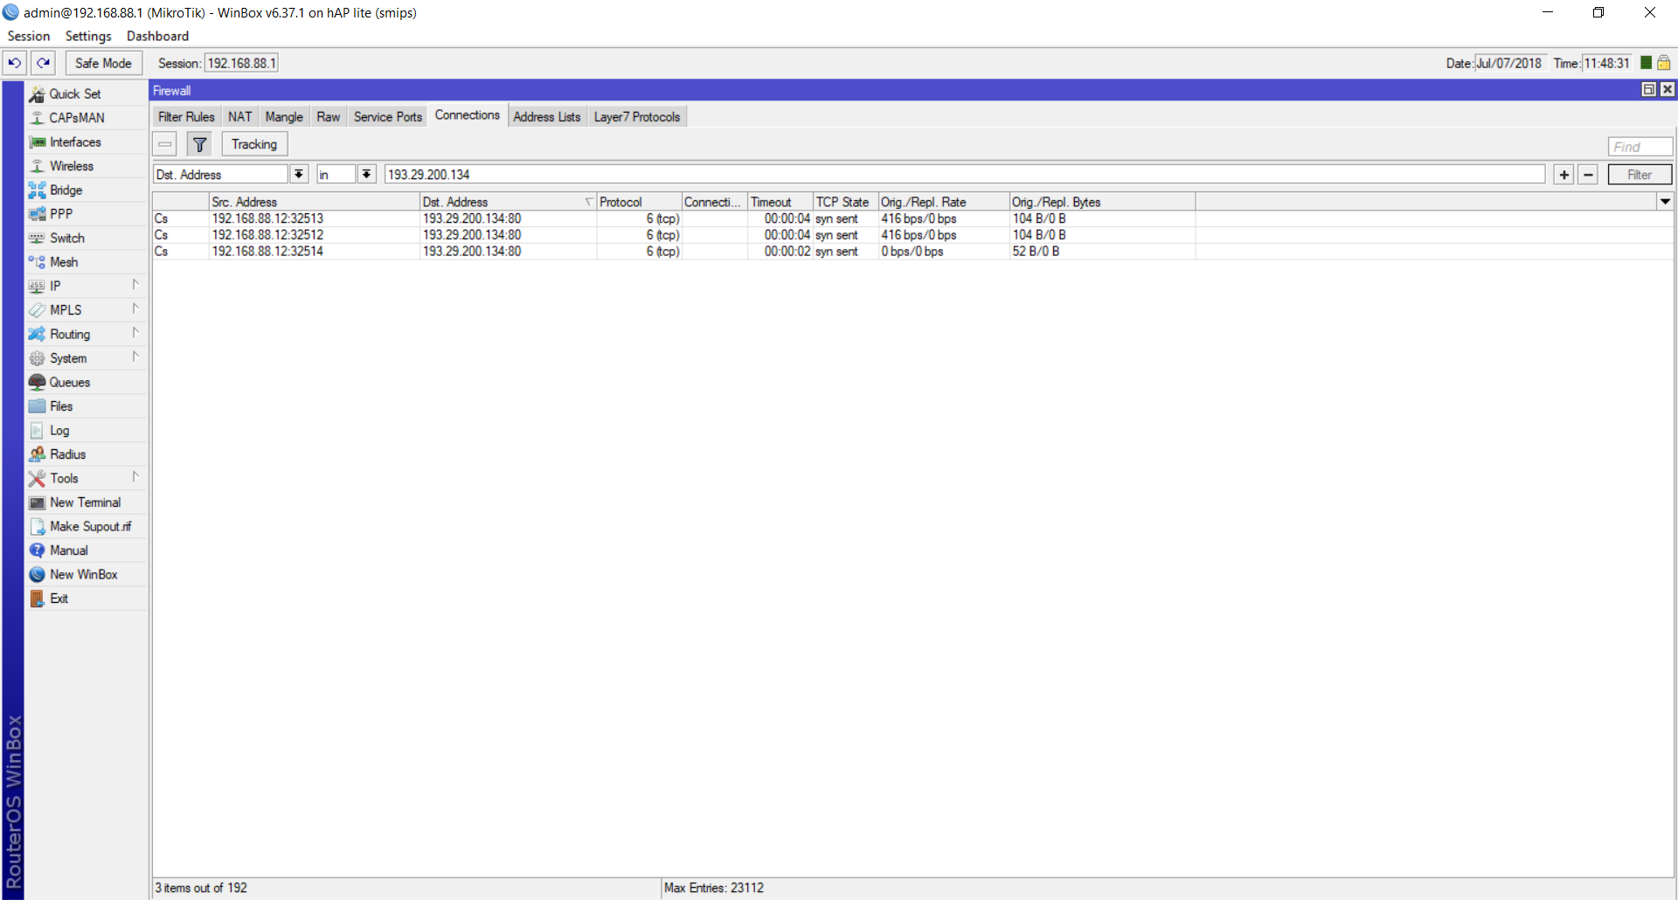Image resolution: width=1678 pixels, height=900 pixels.
Task: Click the Tracking button
Action: click(x=254, y=144)
